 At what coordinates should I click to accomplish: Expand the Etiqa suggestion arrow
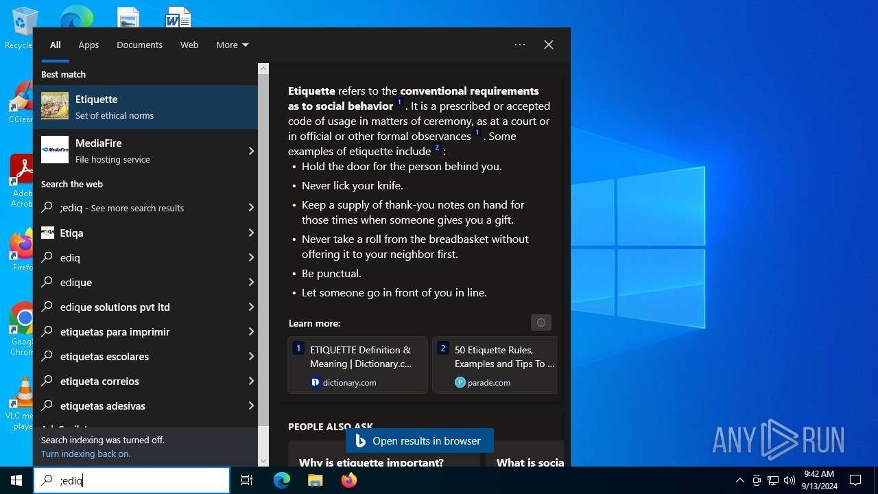[x=251, y=233]
